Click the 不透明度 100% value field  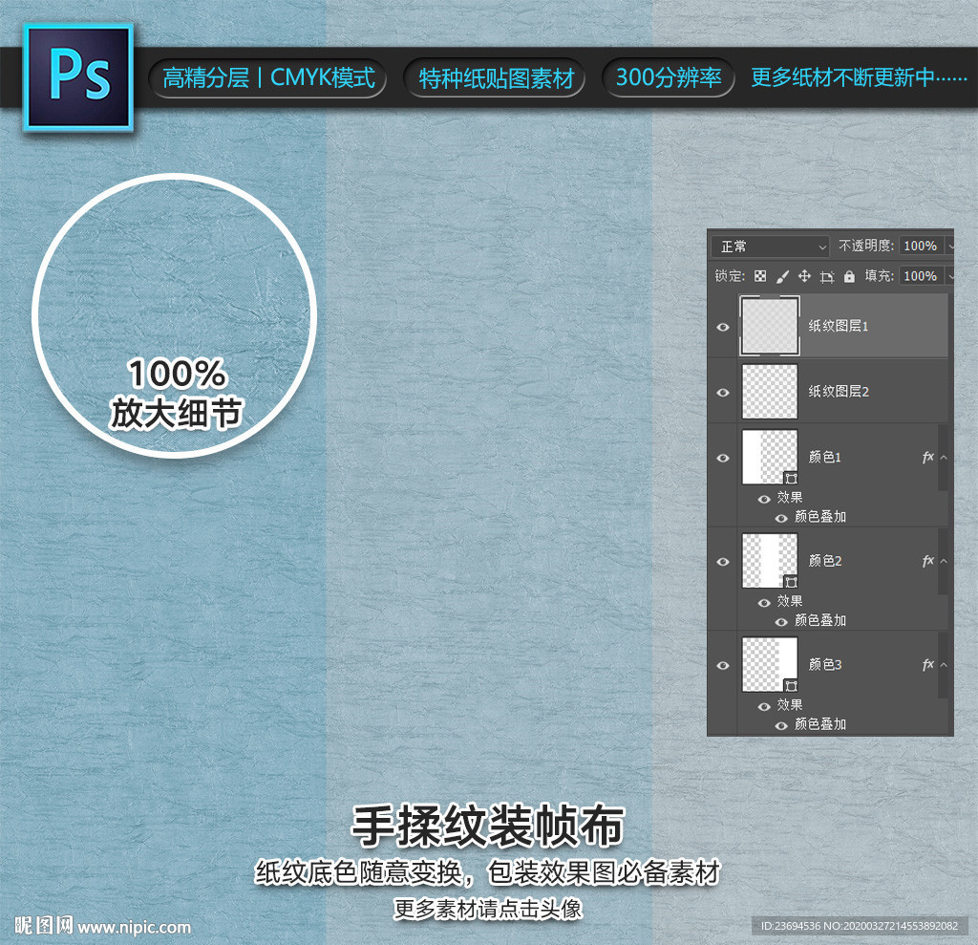tap(921, 246)
